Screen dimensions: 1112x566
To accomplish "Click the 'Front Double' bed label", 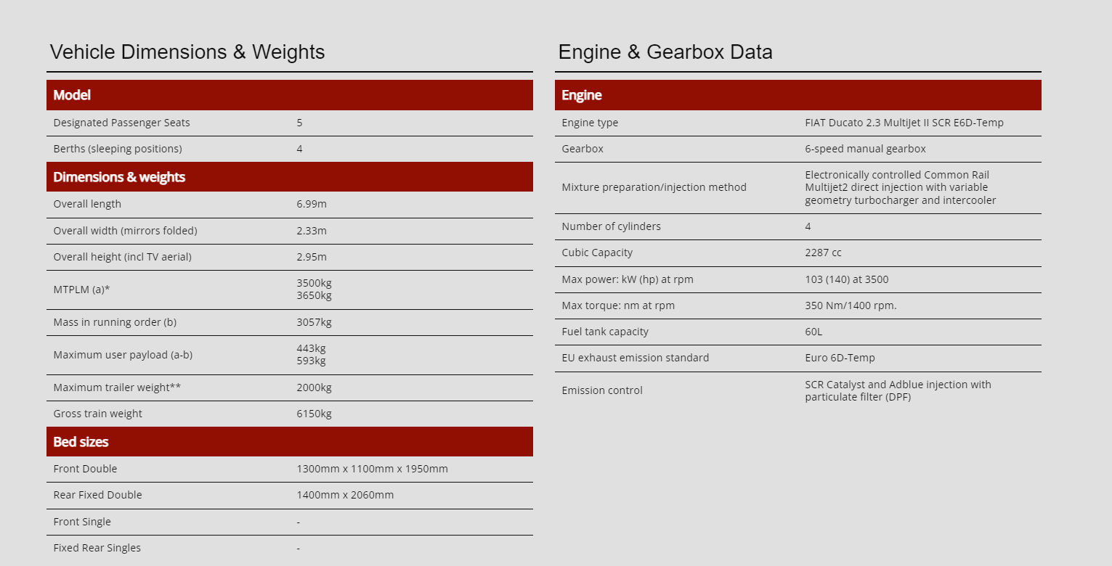I will [x=85, y=469].
